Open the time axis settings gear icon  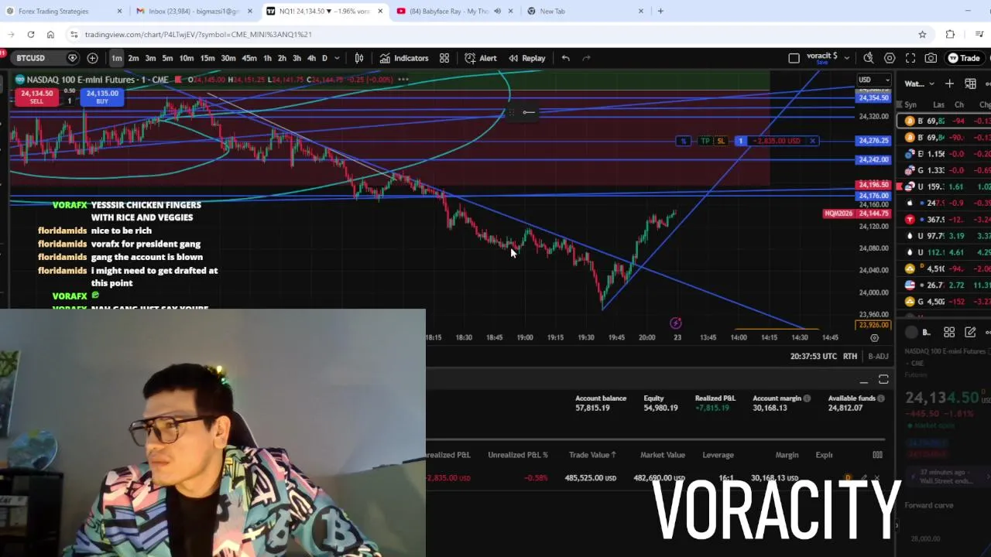(x=875, y=338)
